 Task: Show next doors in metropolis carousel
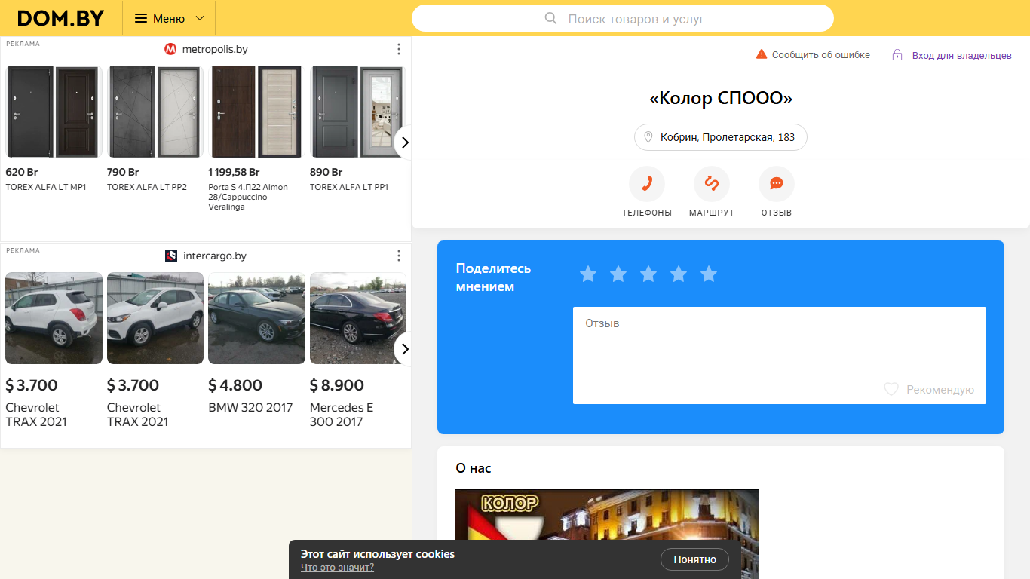pos(404,142)
